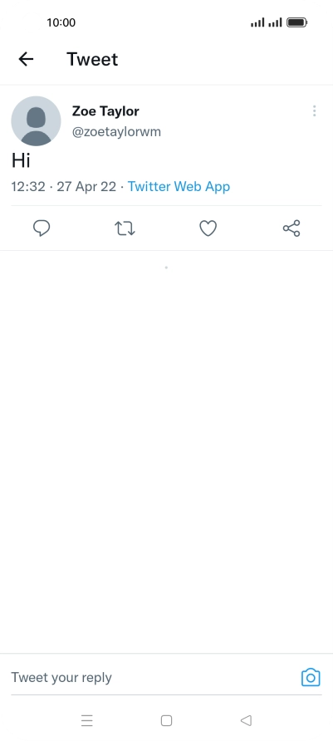
Task: Tap the tweet timestamp 12:32 · 27 Apr 22
Action: (63, 187)
